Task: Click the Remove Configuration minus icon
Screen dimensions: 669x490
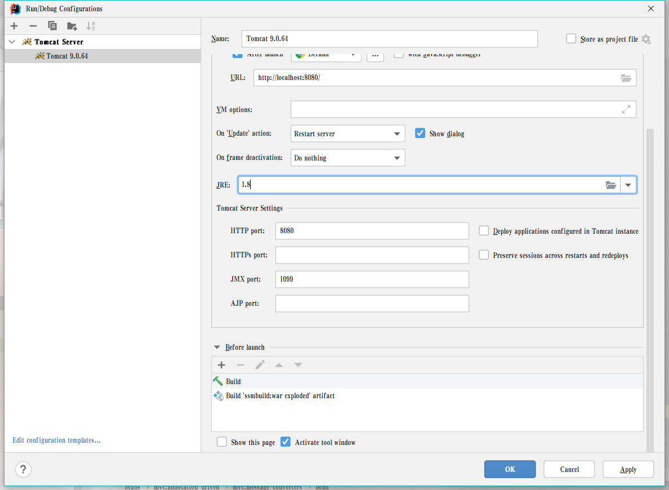Action: (x=33, y=26)
